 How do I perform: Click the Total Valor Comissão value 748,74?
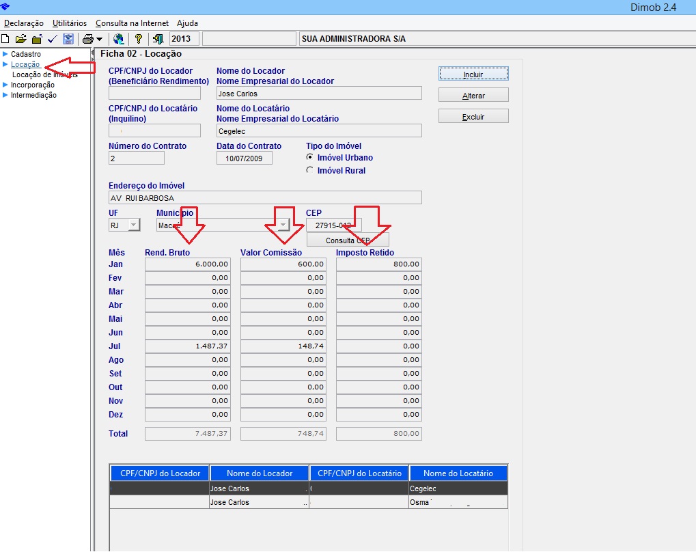coord(283,434)
